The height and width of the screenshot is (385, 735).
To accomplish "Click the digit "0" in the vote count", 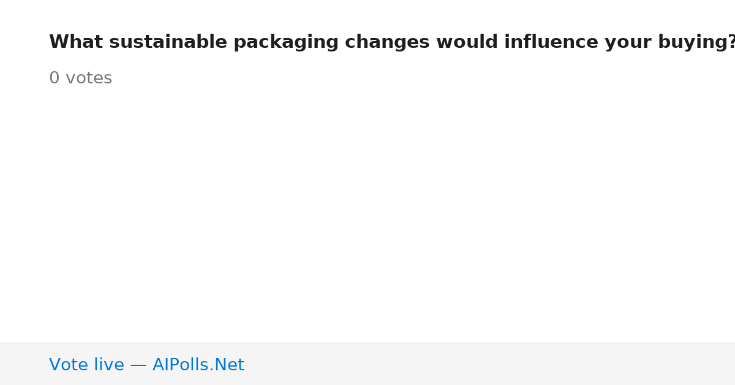I will pos(55,78).
